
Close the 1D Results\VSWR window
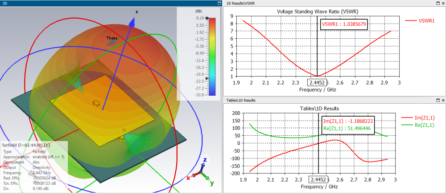click(443, 3)
